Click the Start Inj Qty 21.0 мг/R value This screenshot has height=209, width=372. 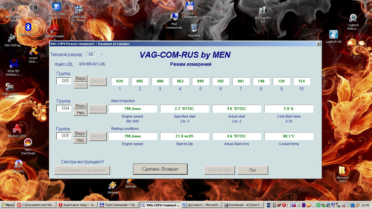[185, 136]
